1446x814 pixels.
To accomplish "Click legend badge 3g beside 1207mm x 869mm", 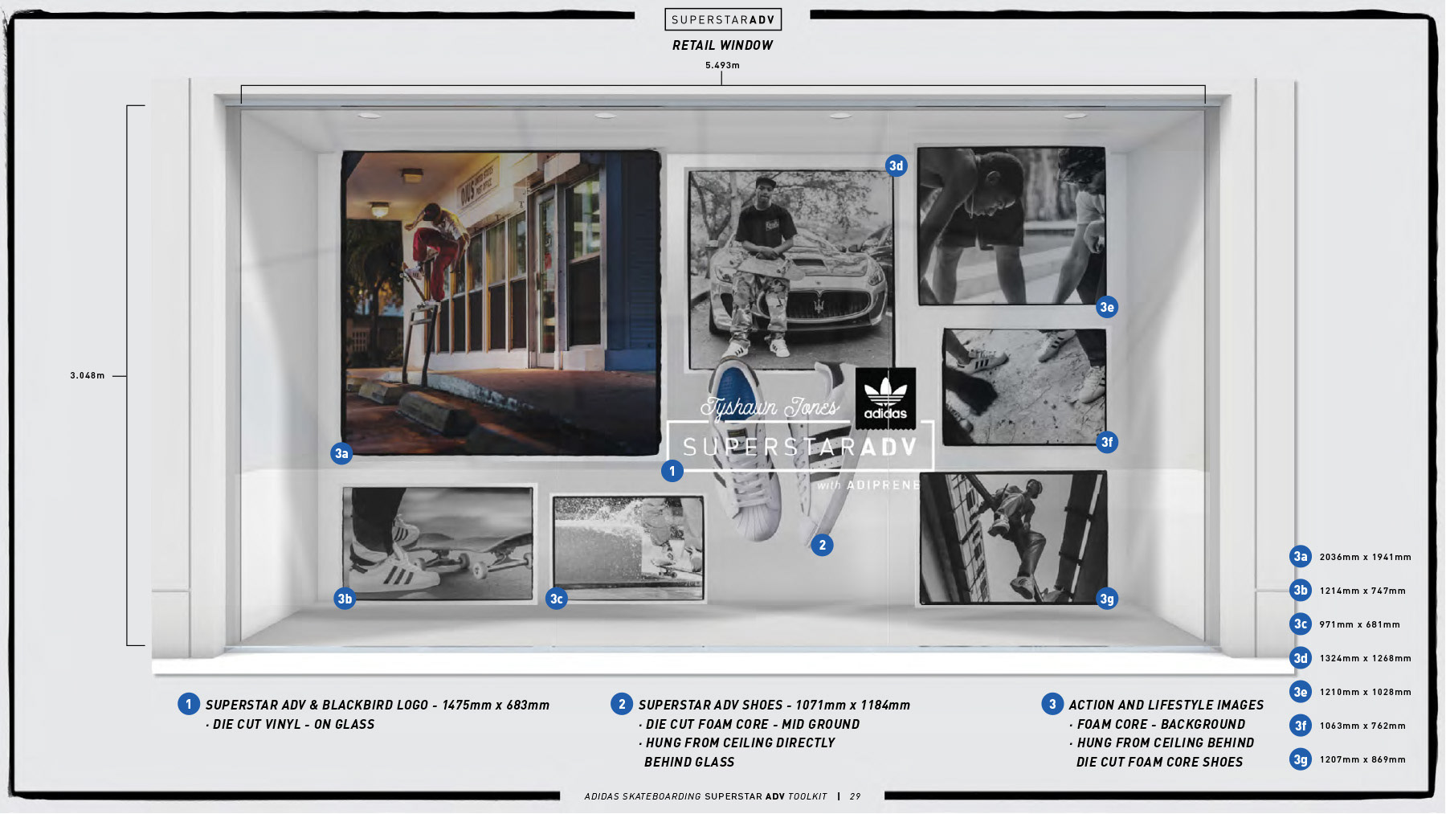I will coord(1301,759).
